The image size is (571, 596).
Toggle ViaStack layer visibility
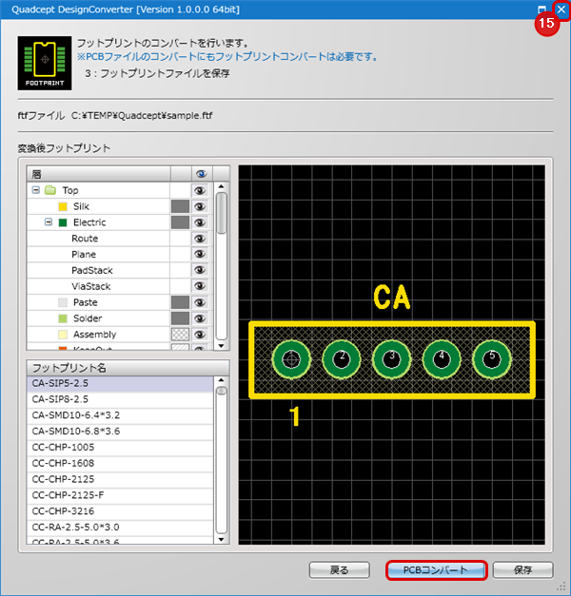(x=200, y=286)
